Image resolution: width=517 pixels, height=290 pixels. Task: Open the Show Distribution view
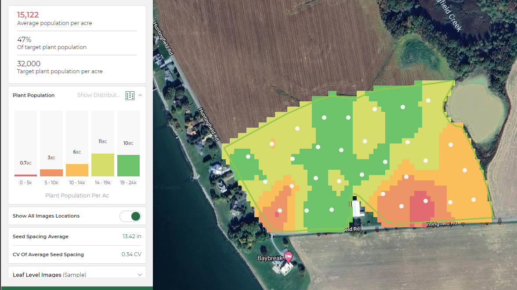coord(98,95)
